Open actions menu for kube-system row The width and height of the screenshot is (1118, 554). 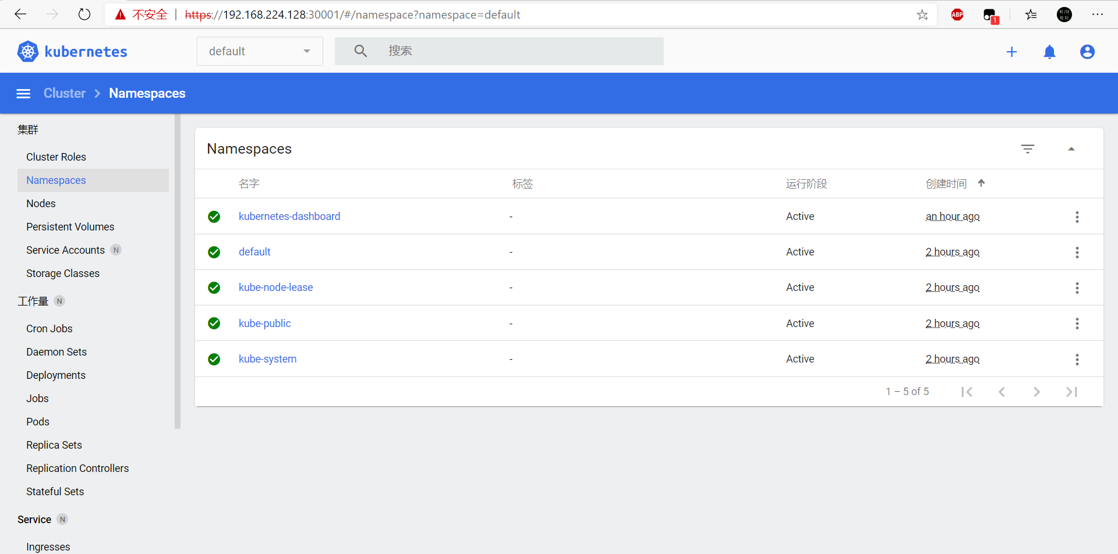coord(1077,360)
